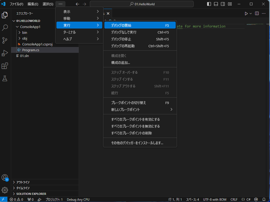The width and height of the screenshot is (270, 202).
Task: Open the Run and Debug view
Action: click(5, 53)
